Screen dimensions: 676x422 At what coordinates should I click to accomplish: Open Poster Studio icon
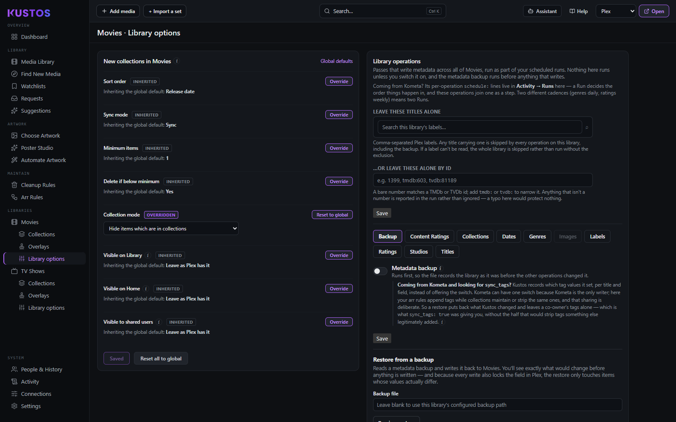[14, 148]
